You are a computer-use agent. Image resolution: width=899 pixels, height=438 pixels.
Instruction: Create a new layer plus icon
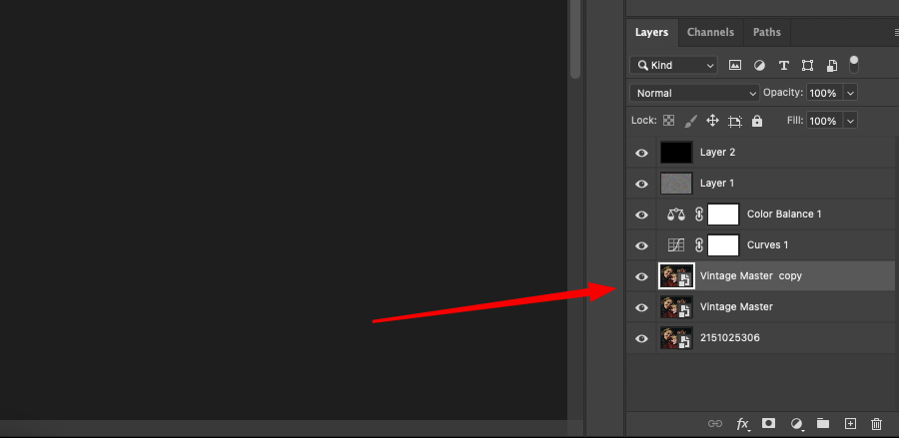[x=850, y=424]
